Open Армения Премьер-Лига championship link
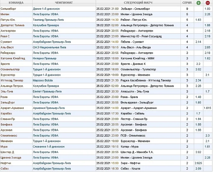 pos(49,108)
